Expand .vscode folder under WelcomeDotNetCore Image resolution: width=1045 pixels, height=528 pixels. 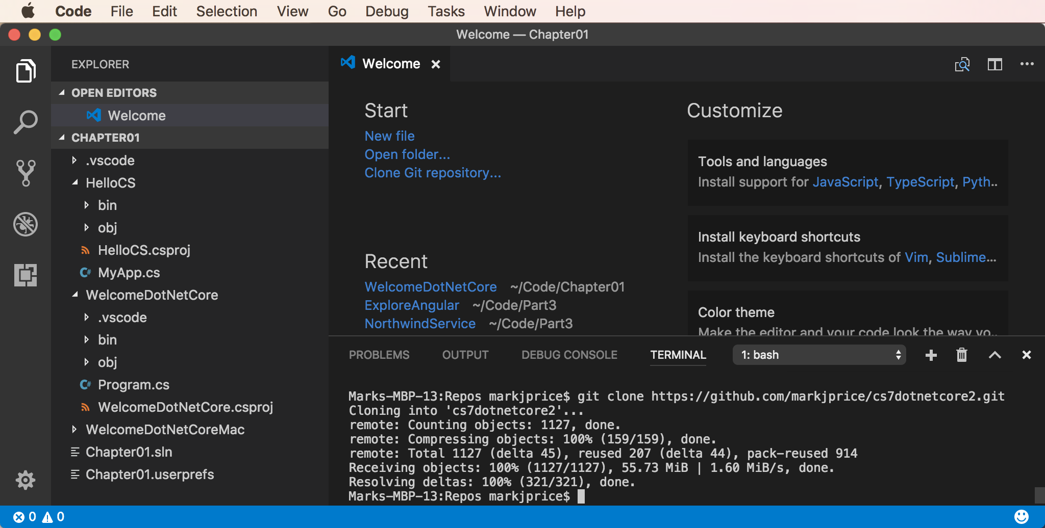(86, 317)
